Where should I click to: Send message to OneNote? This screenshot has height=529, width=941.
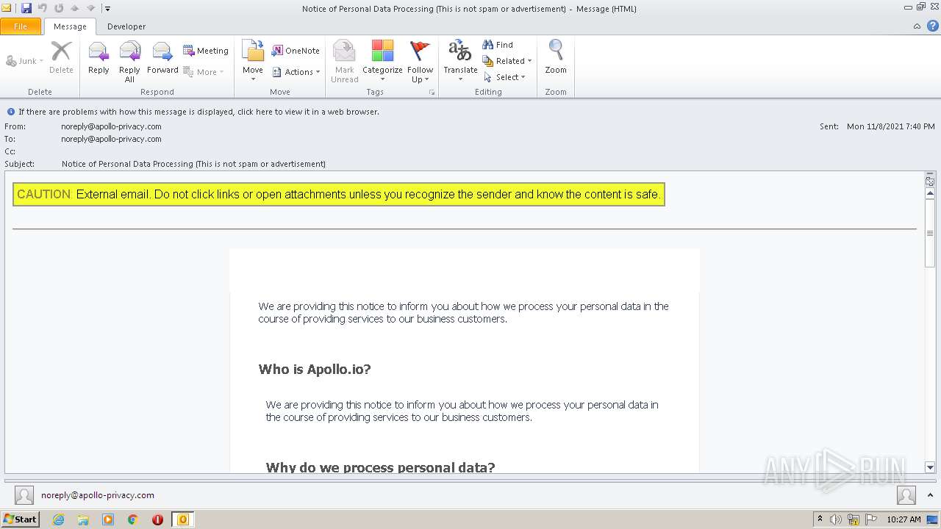click(x=296, y=51)
